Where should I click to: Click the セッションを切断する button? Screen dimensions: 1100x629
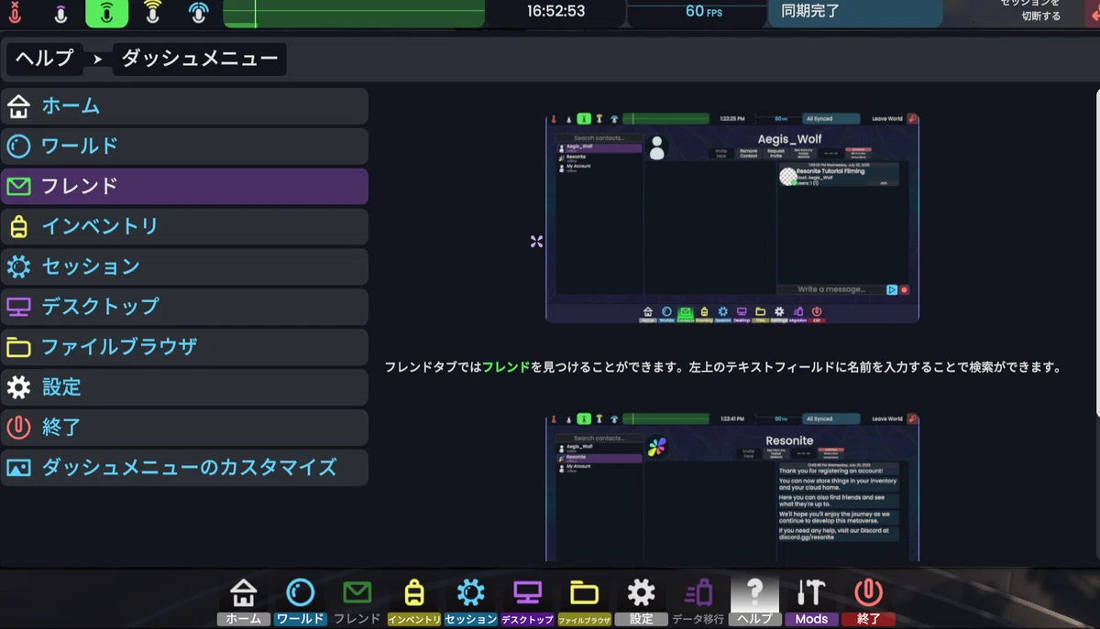(1030, 10)
